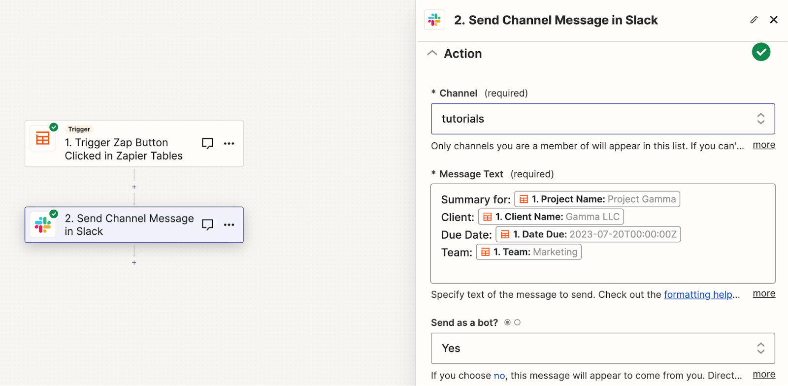
Task: Collapse the Action section chevron
Action: tap(432, 53)
